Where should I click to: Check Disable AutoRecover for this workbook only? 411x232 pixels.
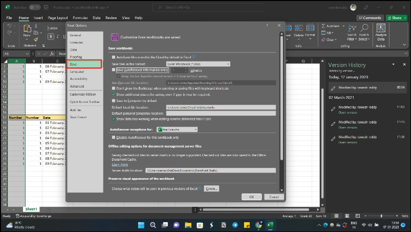coord(114,137)
